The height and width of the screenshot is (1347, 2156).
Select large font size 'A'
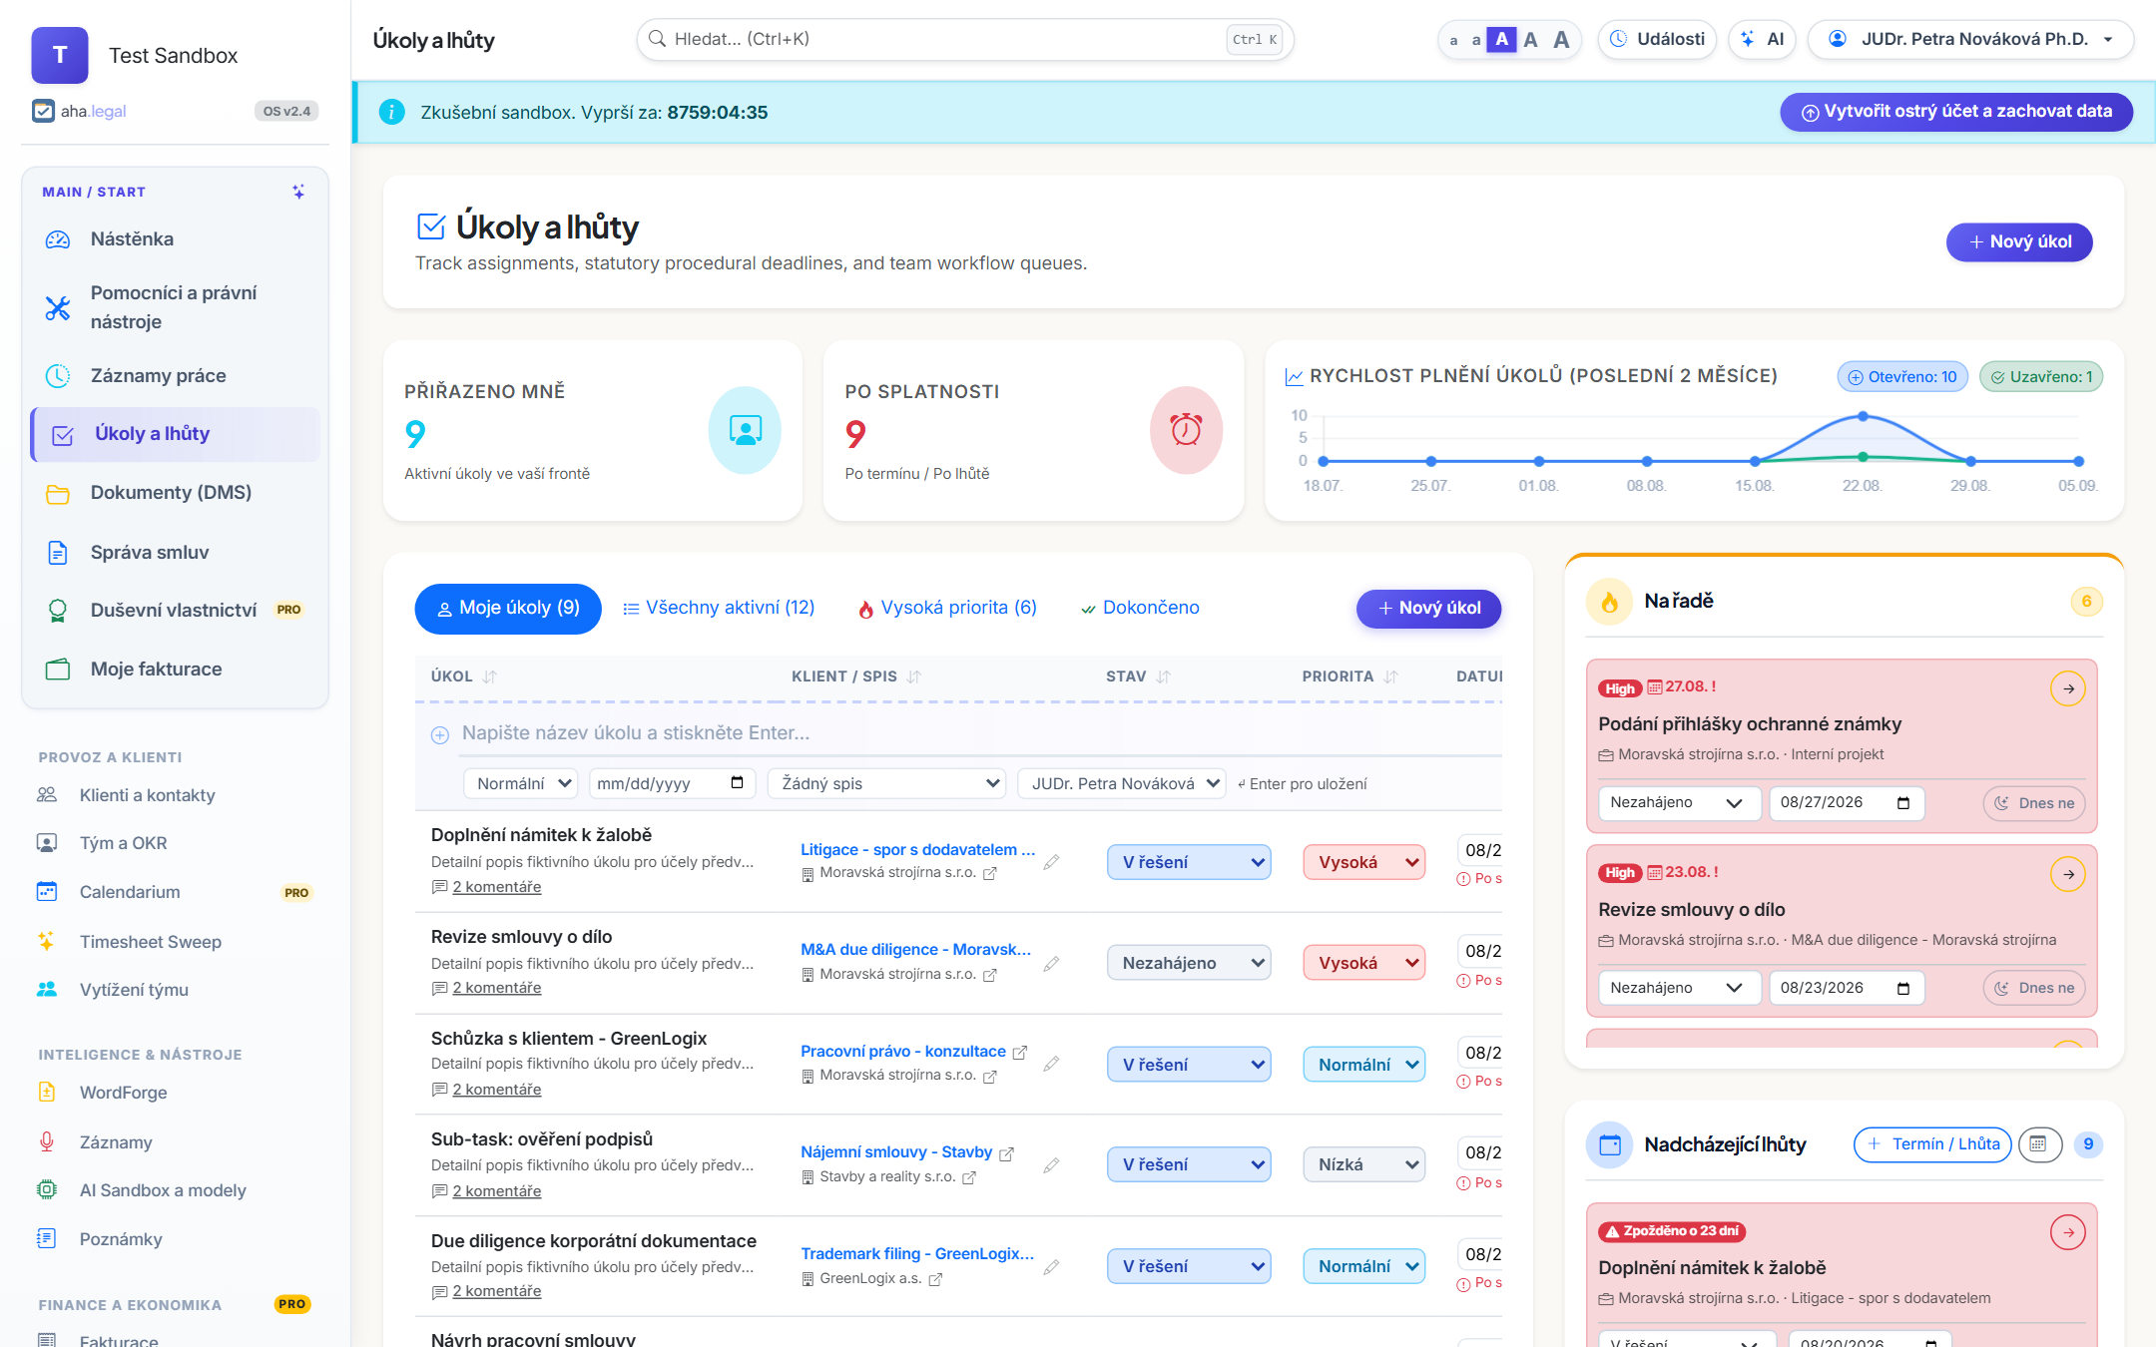[x=1530, y=40]
